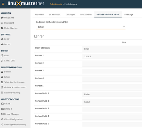Click the Hauptseite home icon

click(x=2, y=18)
